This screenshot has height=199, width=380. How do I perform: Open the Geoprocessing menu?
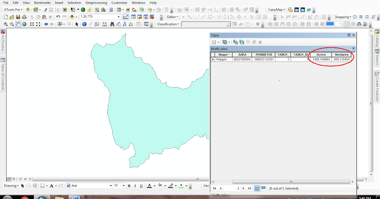pyautogui.click(x=96, y=3)
